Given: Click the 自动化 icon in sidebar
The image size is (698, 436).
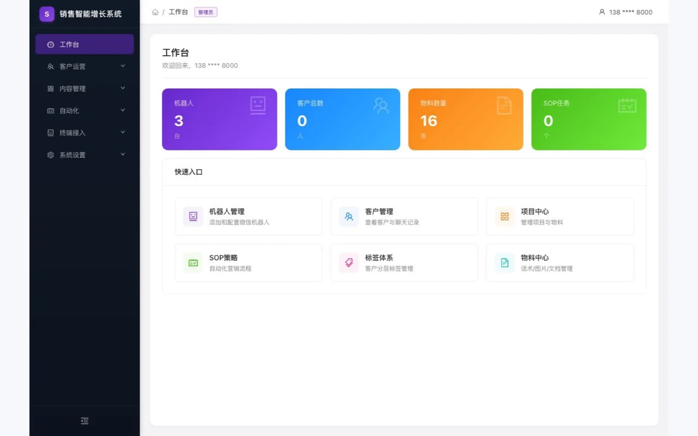Looking at the screenshot, I should (x=51, y=111).
